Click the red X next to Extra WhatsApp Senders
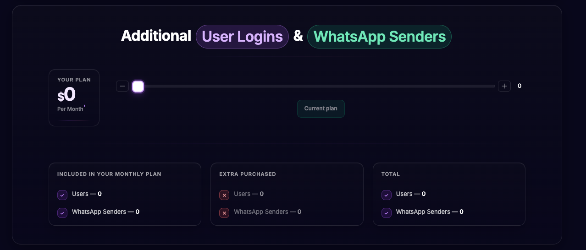The height and width of the screenshot is (250, 586). 224,213
